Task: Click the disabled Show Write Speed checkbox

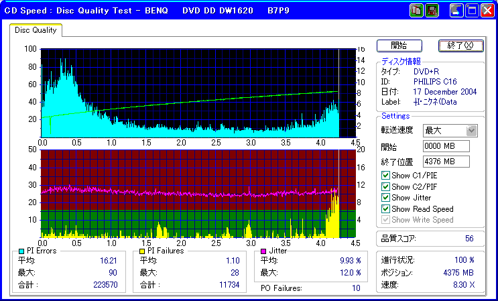Action: (385, 220)
